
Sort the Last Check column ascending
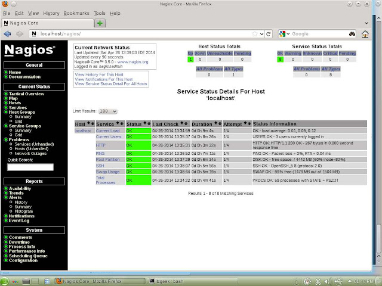[x=182, y=123]
